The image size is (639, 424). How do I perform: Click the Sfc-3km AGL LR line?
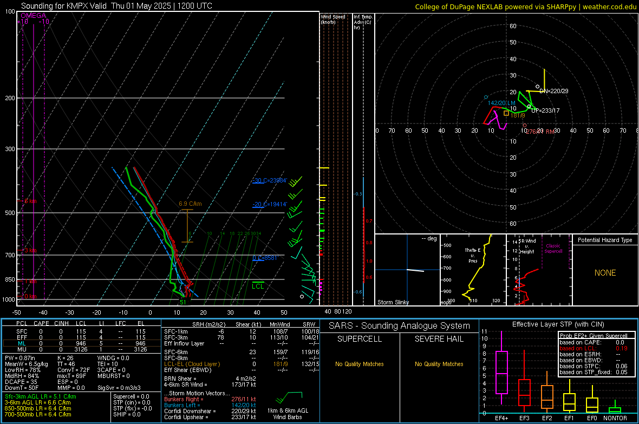[x=41, y=396]
